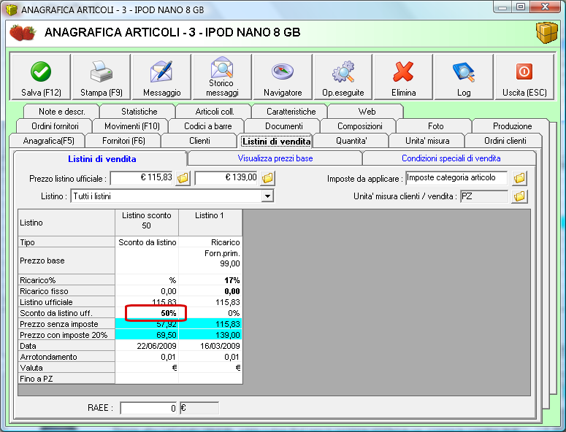Switch to the Fornitori (F6) tab

(x=123, y=141)
